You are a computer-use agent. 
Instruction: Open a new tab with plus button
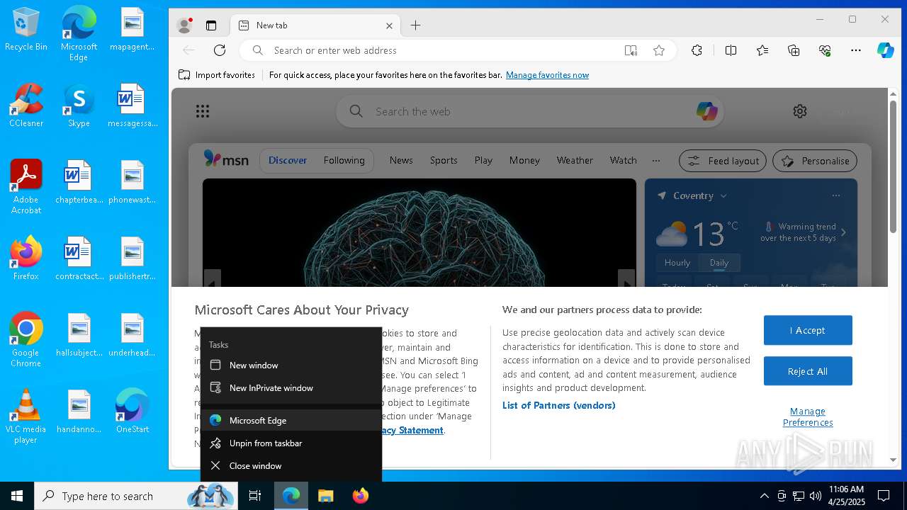click(x=416, y=25)
